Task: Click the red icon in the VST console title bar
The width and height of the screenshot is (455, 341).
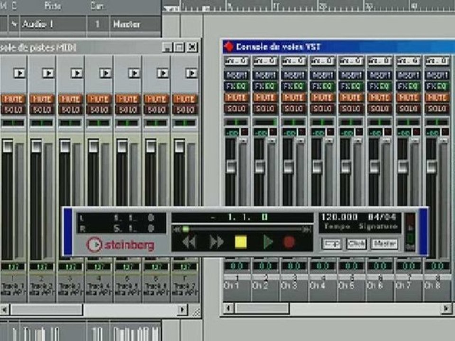Action: click(x=228, y=47)
